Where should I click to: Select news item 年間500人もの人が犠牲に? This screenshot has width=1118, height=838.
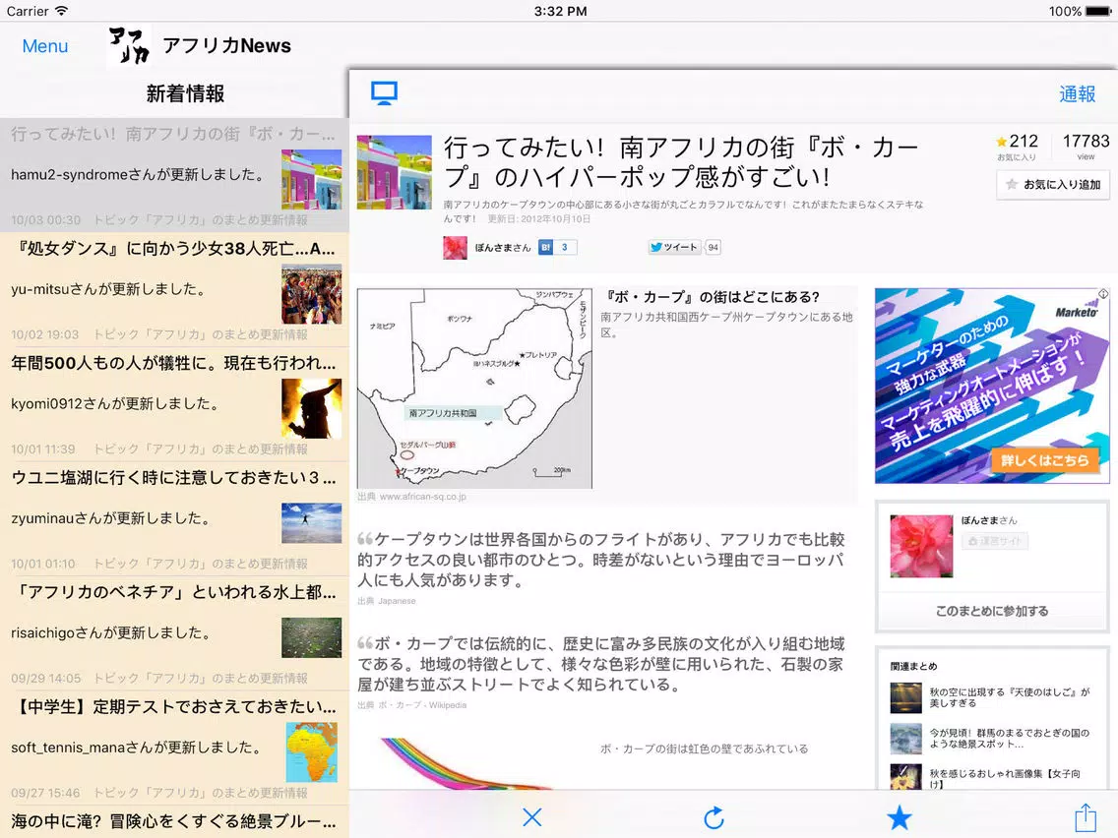pos(175,405)
